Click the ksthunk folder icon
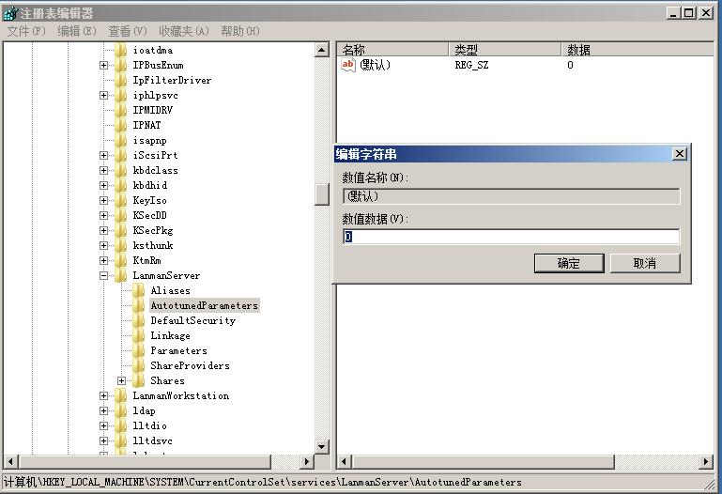Viewport: 722px width, 494px height. coord(120,245)
